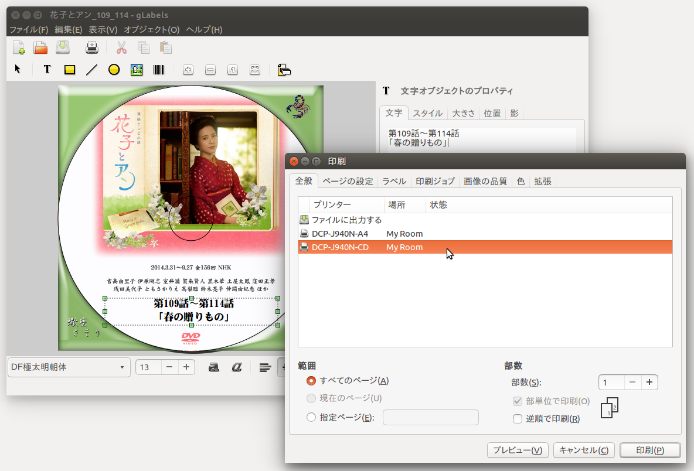Click the New label icon in gLabels toolbar
The image size is (694, 471).
pos(19,47)
